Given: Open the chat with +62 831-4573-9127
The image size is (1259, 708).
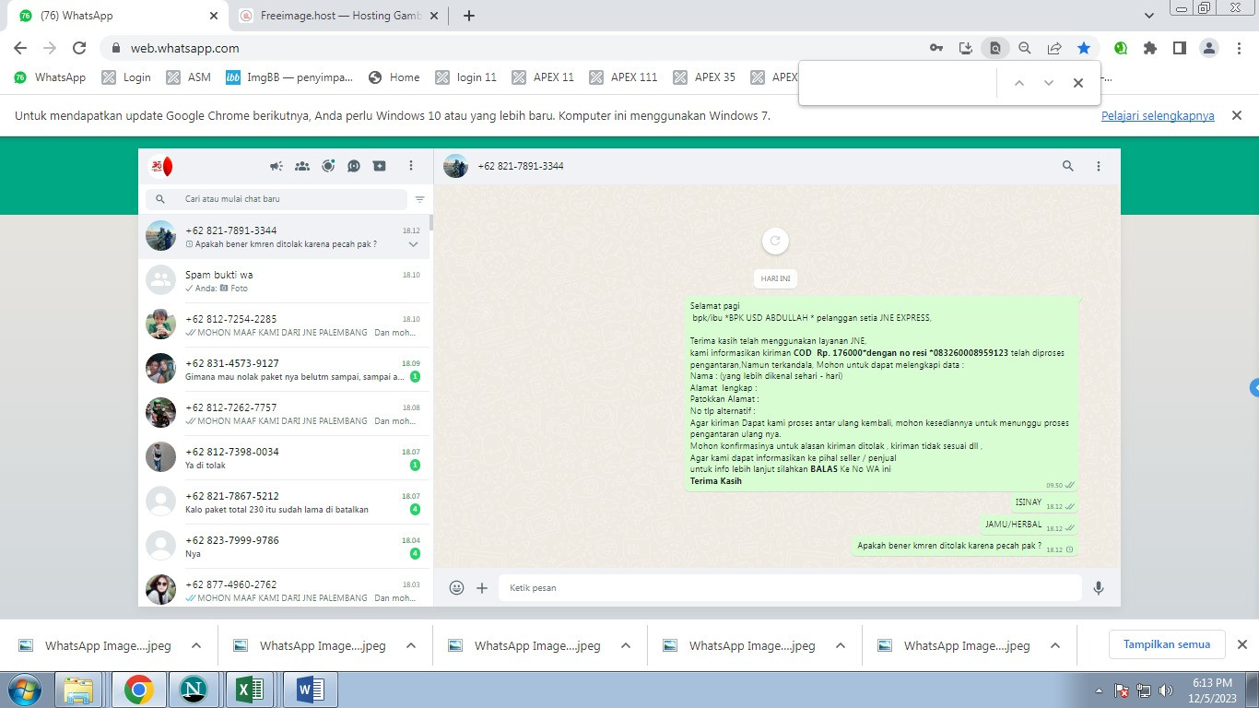Looking at the screenshot, I should 284,370.
